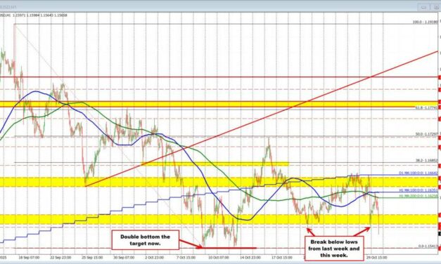Screen dimensions: 441x264
Task: Click the OHLC price readout at top left
Action: (x=34, y=15)
